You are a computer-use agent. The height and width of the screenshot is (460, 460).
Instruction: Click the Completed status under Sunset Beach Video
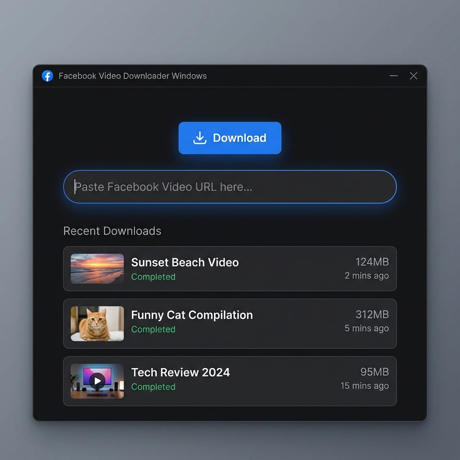coord(153,278)
